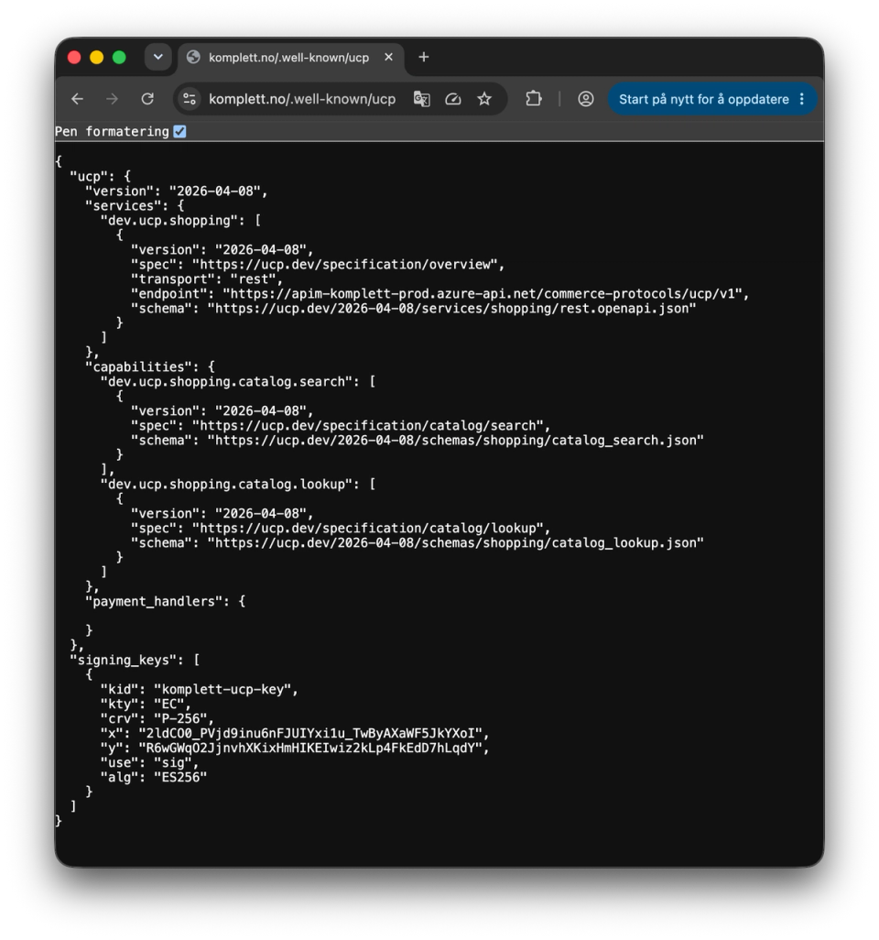The image size is (879, 940).
Task: Go forward with the forward arrow
Action: [x=112, y=99]
